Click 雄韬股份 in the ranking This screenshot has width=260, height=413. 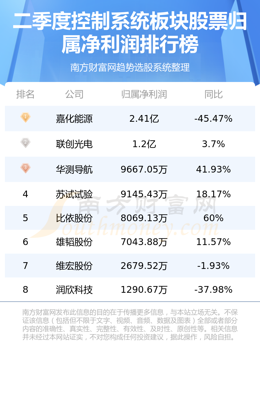(x=74, y=242)
